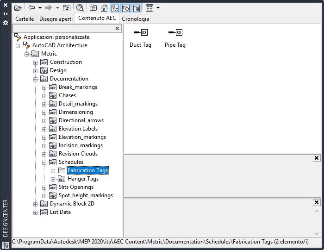
Task: Click the Pipe Tag thumbnail
Action: point(175,32)
